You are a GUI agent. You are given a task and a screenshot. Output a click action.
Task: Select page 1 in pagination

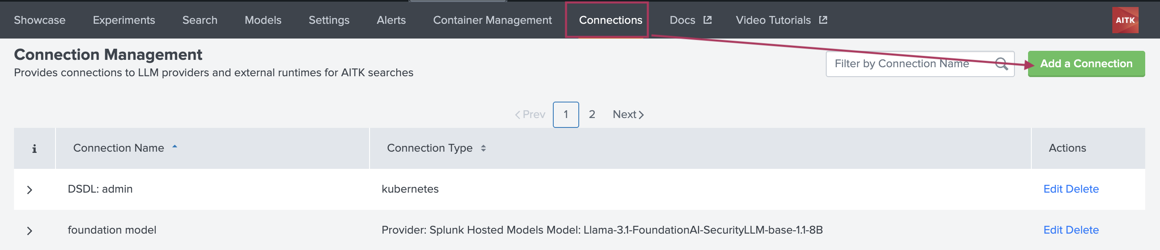566,114
